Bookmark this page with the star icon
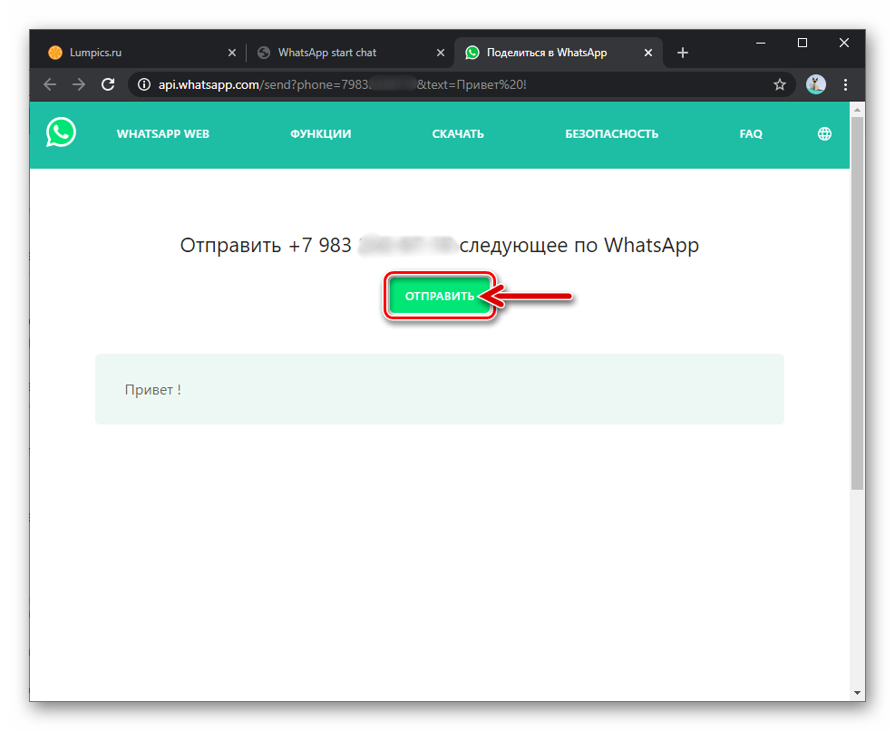The image size is (895, 731). (780, 84)
